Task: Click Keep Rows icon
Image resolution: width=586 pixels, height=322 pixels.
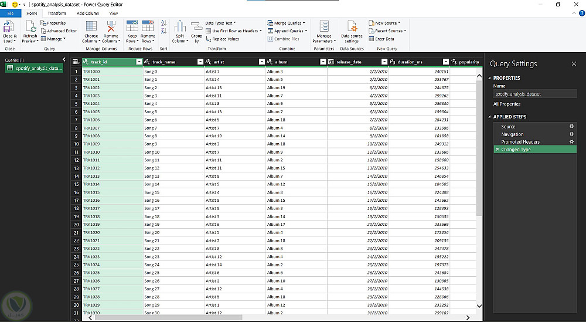Action: tap(132, 26)
